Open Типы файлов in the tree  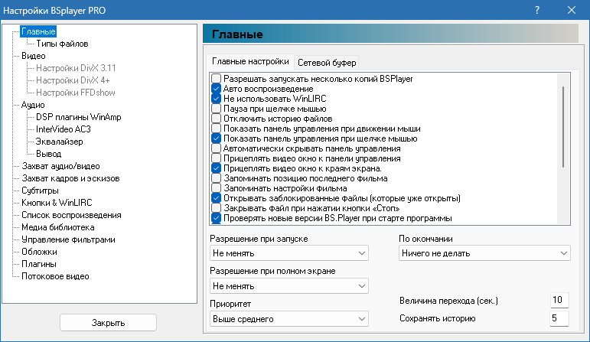62,44
